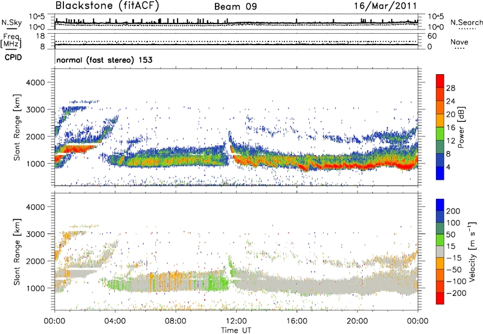
Task: Click the '16:00' time axis label
Action: tap(296, 321)
